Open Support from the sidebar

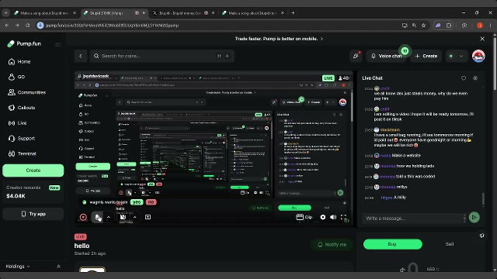pyautogui.click(x=22, y=138)
